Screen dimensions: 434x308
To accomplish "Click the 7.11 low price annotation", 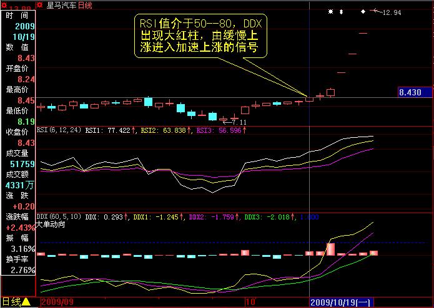I will point(239,122).
